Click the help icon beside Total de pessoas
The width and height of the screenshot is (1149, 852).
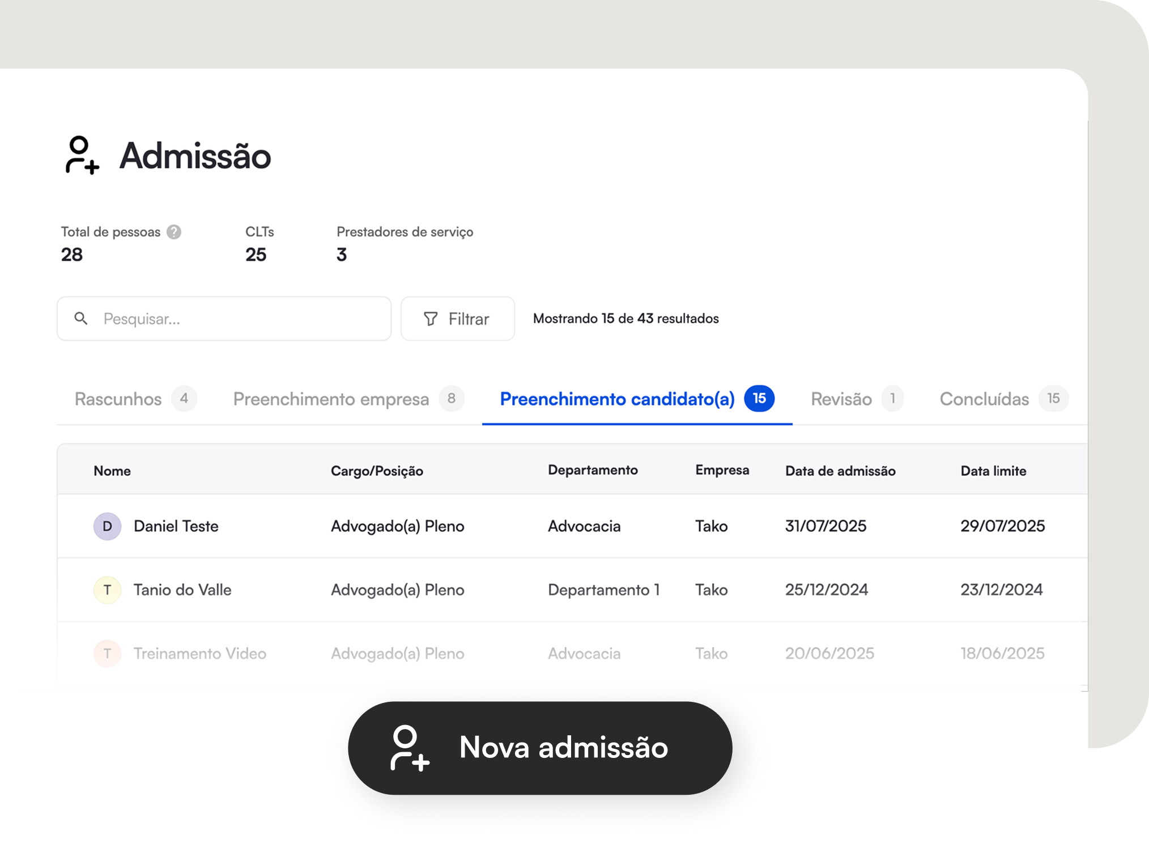click(x=174, y=232)
